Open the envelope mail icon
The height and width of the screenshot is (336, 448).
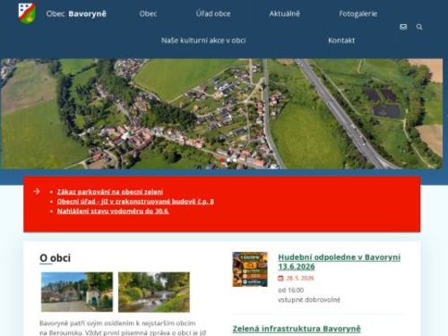pos(403,27)
